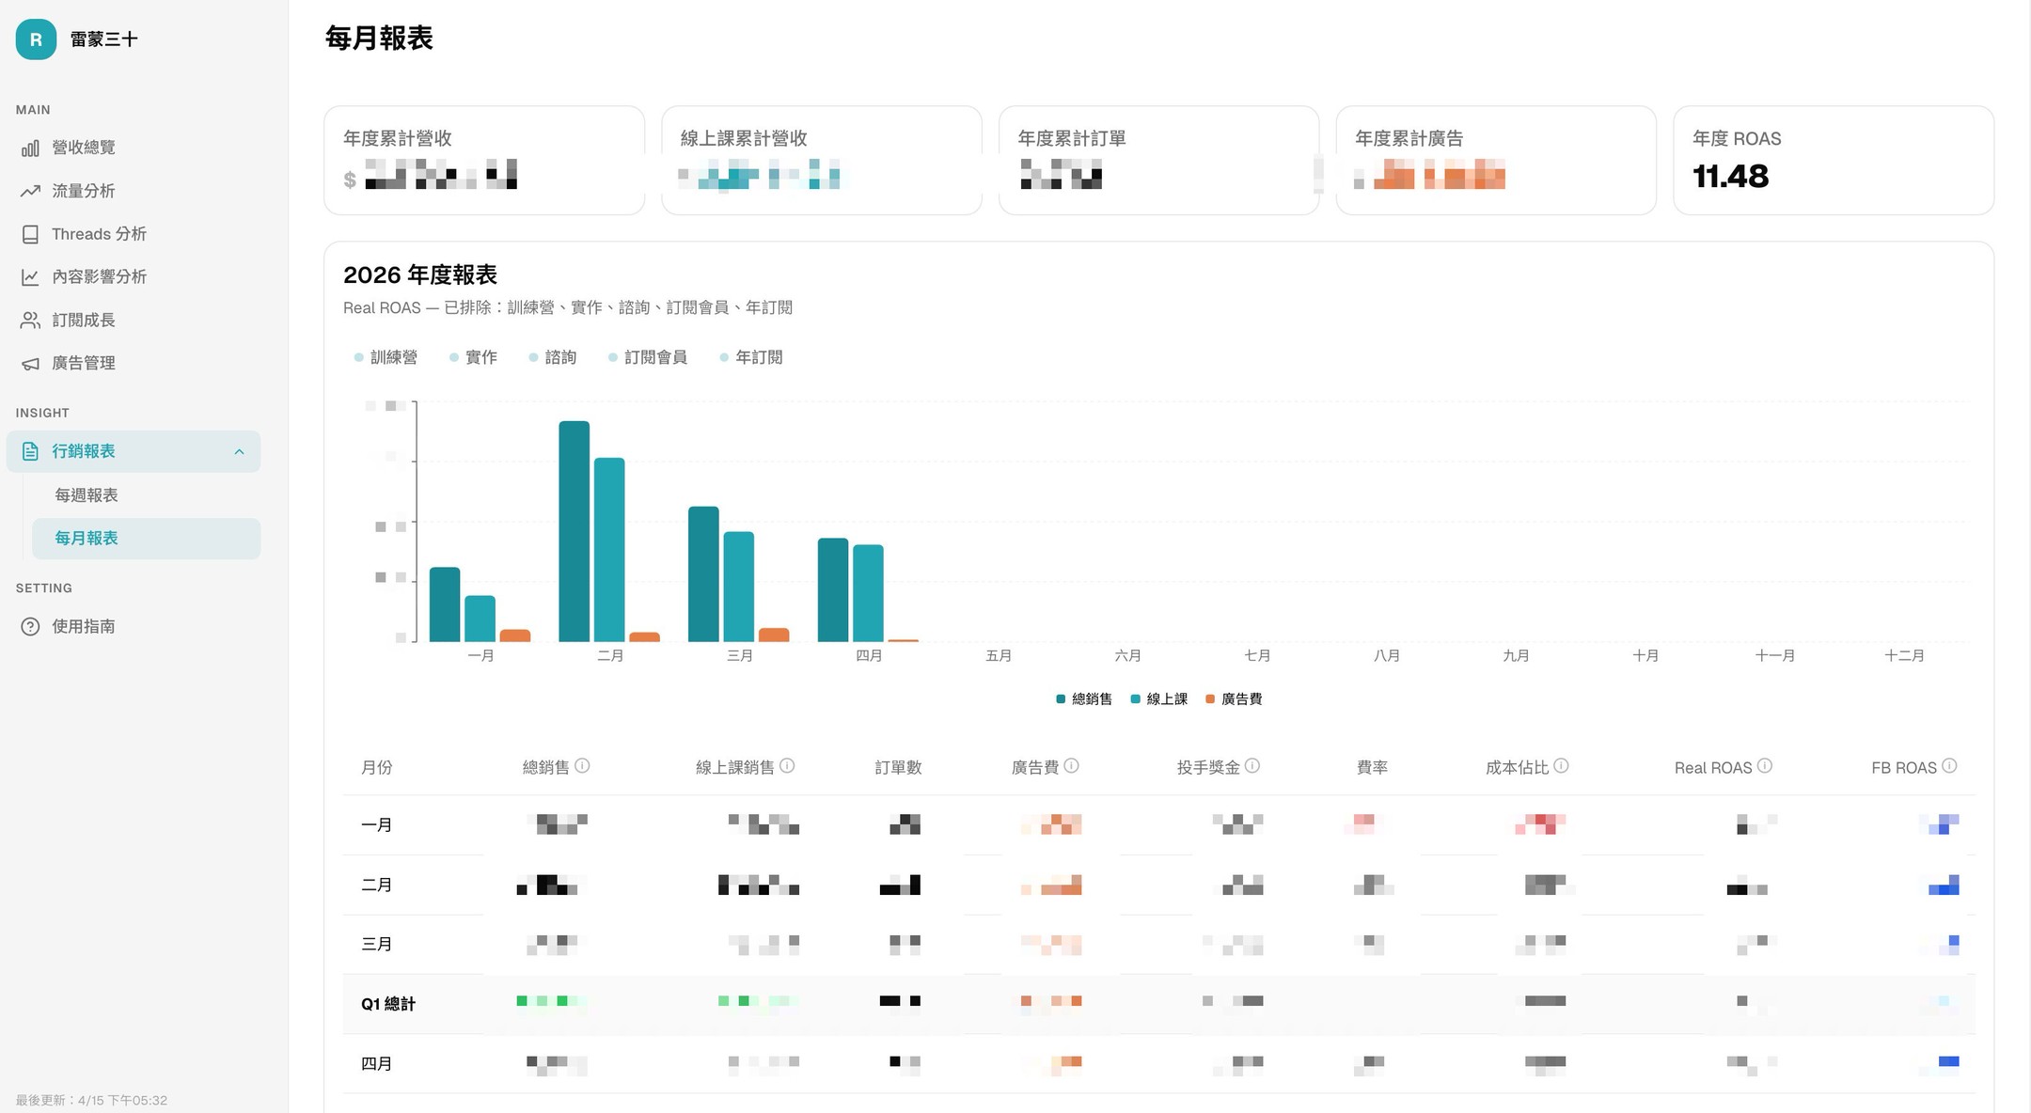Click the info icon beside 廣告費 column

point(1071,766)
